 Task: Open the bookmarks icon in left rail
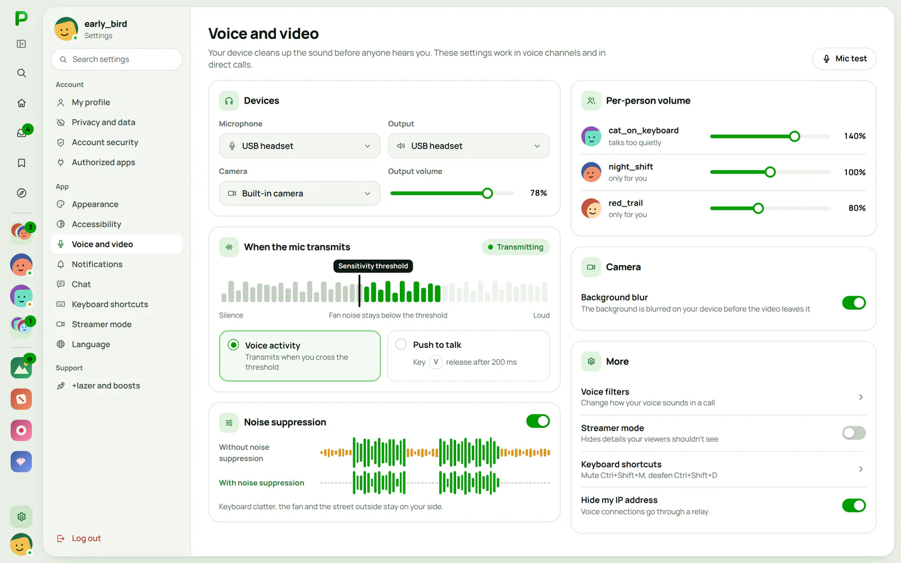21,163
